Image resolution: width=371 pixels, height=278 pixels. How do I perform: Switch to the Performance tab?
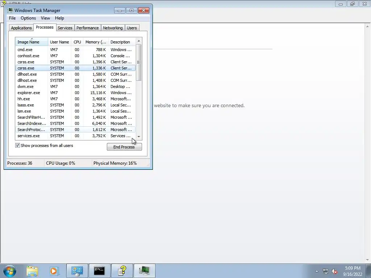click(87, 28)
